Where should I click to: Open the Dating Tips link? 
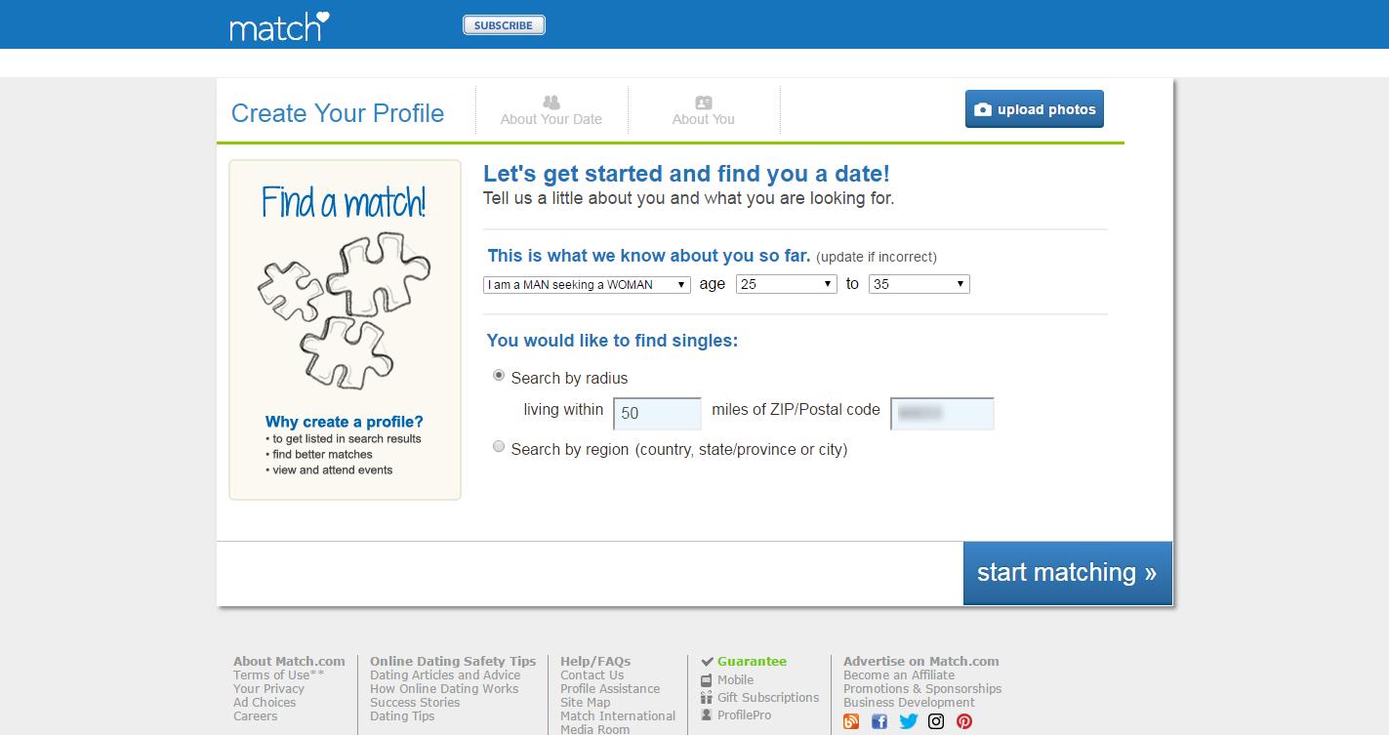point(402,716)
